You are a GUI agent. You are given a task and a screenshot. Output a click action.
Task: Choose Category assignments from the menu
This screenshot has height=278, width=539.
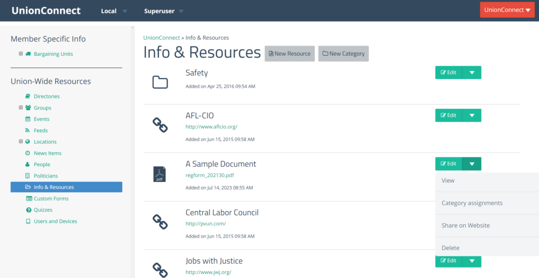coord(487,203)
